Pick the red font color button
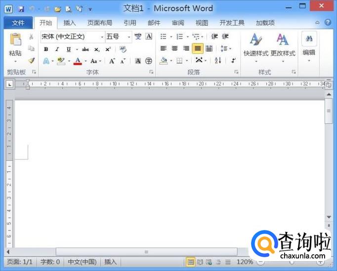Image resolution: width=337 pixels, height=271 pixels. tap(78, 61)
